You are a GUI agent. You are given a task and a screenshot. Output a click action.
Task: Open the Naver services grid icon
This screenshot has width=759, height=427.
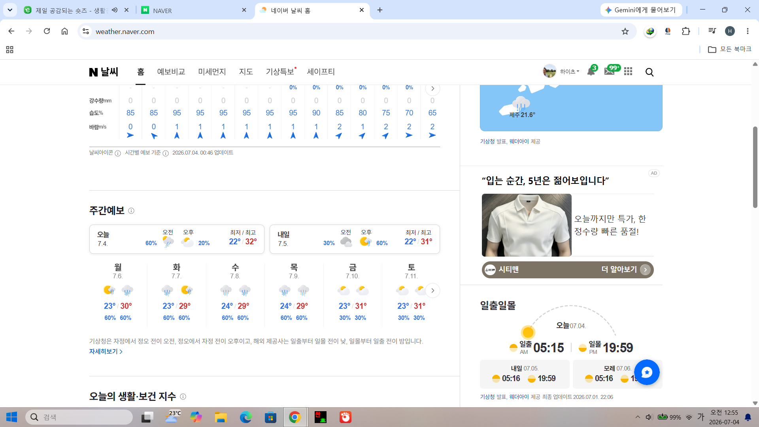[x=628, y=72]
